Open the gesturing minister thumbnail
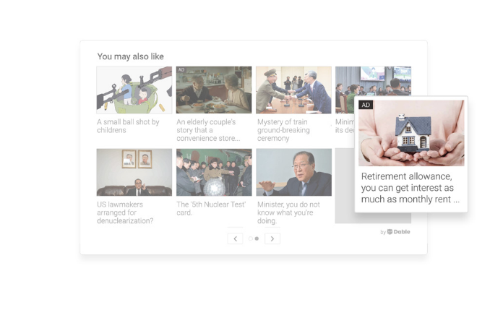The width and height of the screenshot is (503, 310). pos(293,172)
